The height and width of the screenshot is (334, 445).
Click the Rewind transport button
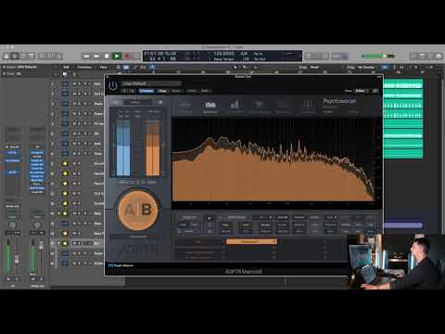tap(86, 56)
